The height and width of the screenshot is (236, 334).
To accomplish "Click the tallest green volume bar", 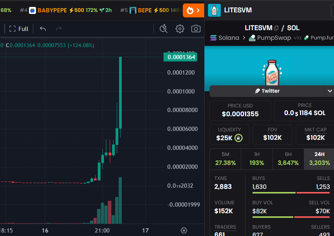I will click(120, 200).
